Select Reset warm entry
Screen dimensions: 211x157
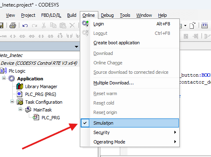click(x=130, y=93)
